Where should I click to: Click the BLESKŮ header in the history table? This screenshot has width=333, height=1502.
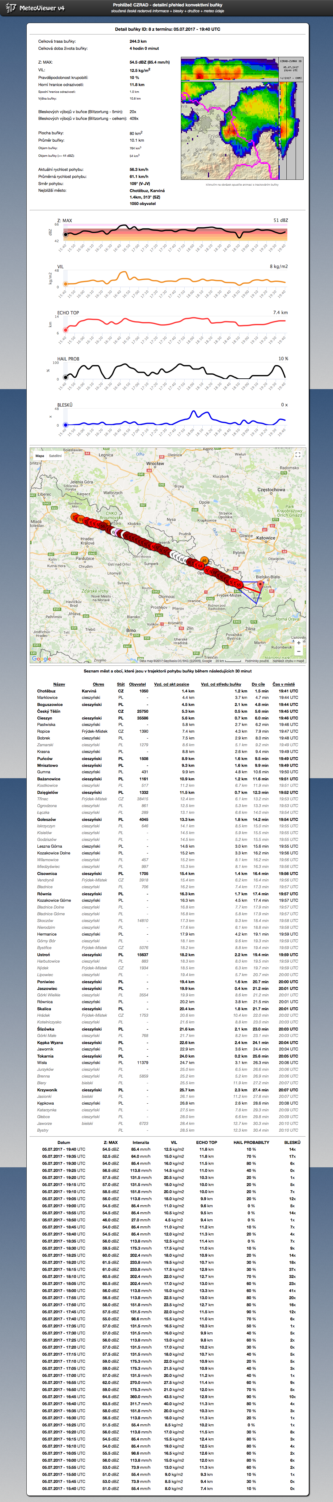[292, 1143]
